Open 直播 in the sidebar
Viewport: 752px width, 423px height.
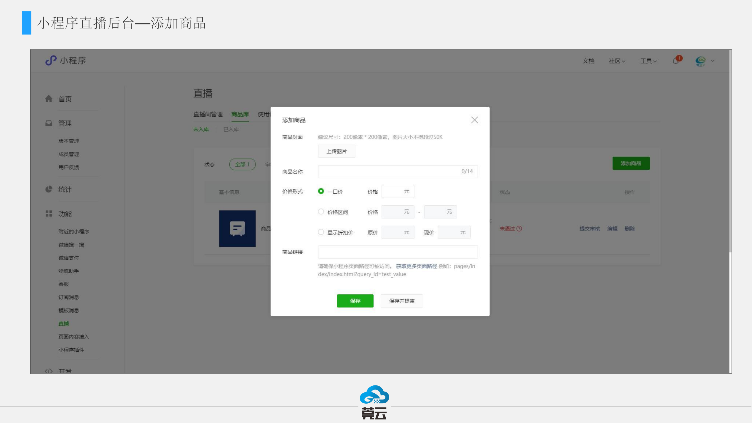point(63,324)
